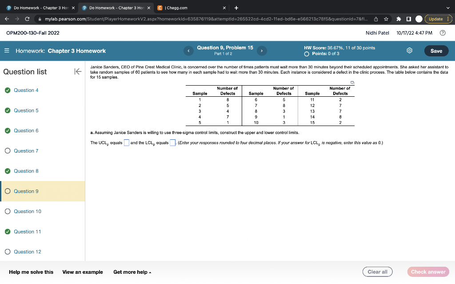Click the address bar URL

pyautogui.click(x=206, y=19)
